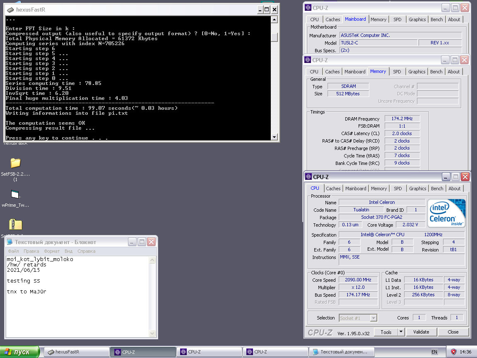Select SPD tab in Memory window
This screenshot has width=477, height=358.
[x=397, y=72]
